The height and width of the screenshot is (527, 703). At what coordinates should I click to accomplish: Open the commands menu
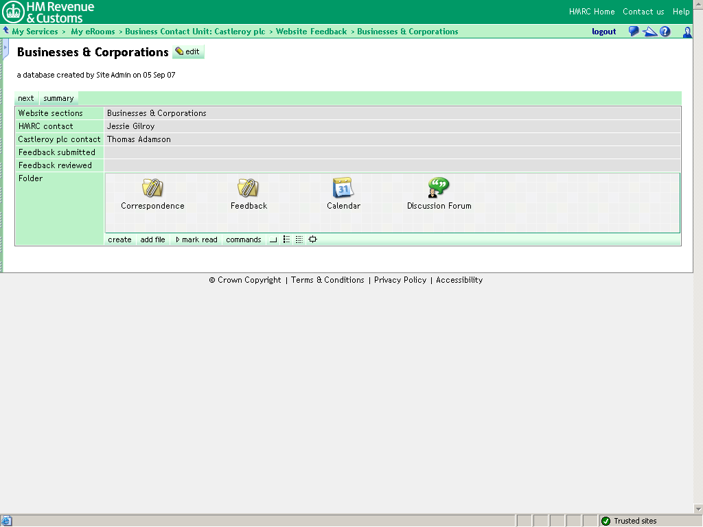pyautogui.click(x=243, y=239)
